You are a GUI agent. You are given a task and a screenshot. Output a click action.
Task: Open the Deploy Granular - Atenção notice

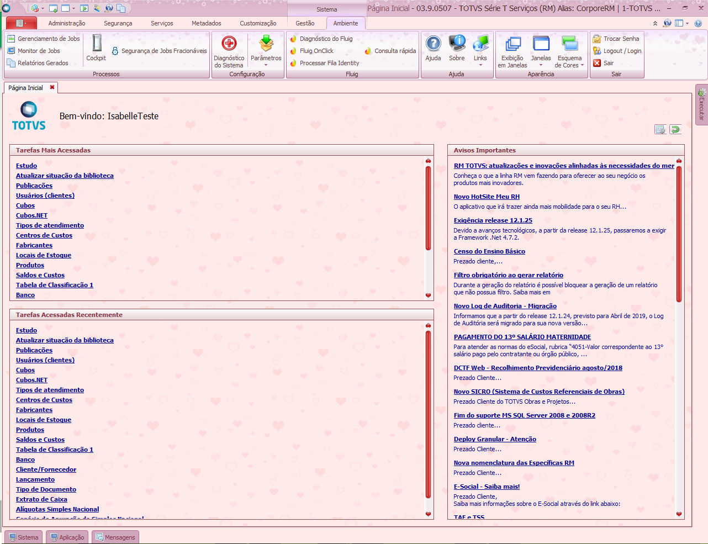tap(495, 439)
